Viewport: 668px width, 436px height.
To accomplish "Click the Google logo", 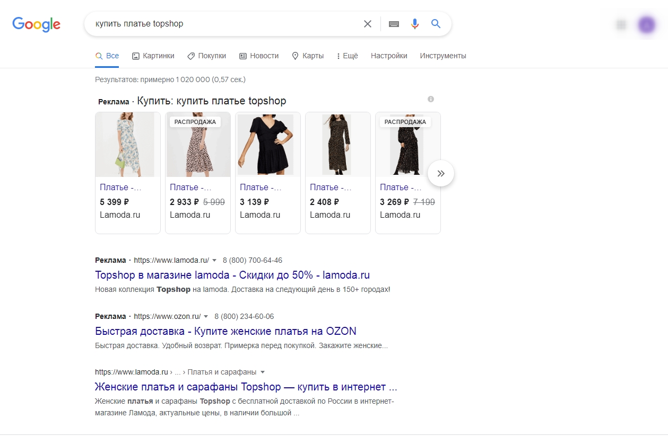I will pyautogui.click(x=36, y=24).
